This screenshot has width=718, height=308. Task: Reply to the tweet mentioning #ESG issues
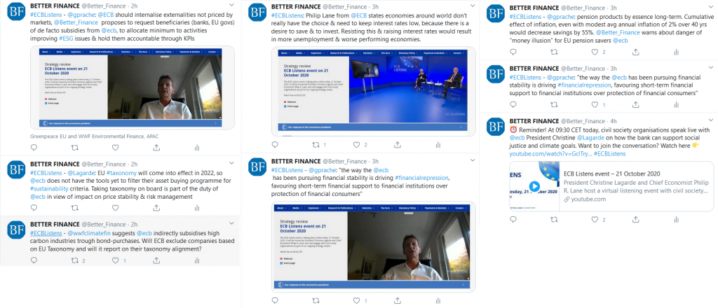pos(34,148)
